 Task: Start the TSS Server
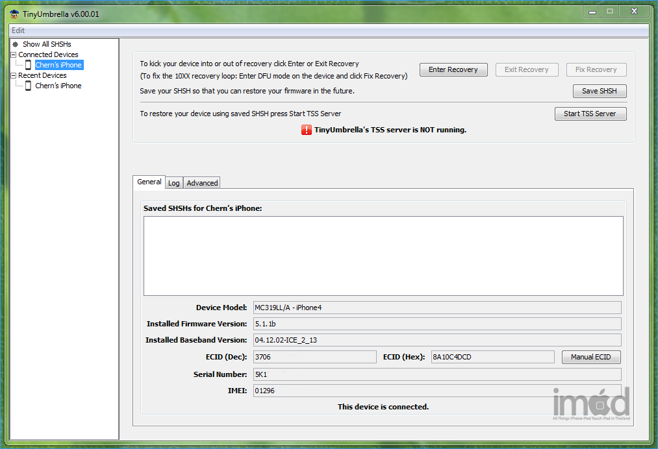[x=590, y=114]
